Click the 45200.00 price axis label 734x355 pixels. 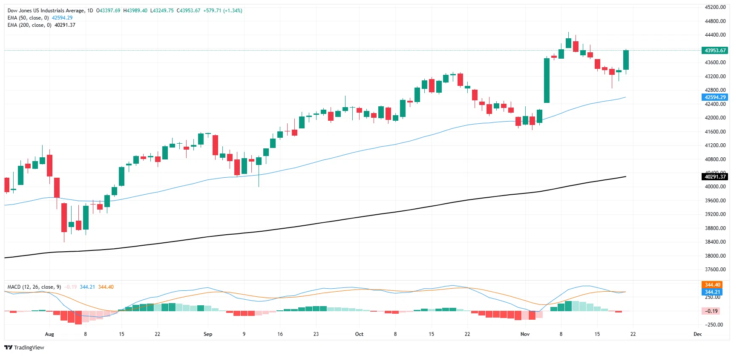click(715, 7)
